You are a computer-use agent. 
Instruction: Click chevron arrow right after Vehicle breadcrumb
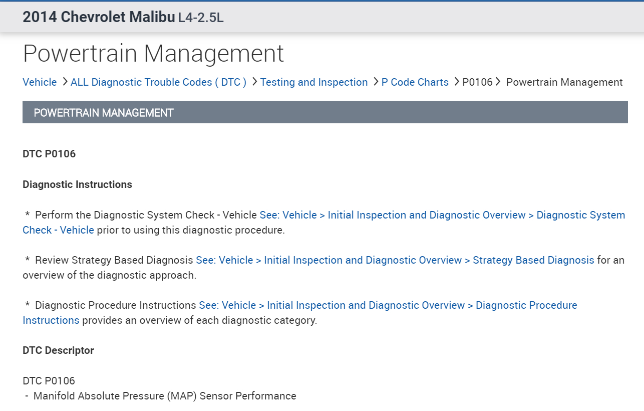(65, 82)
